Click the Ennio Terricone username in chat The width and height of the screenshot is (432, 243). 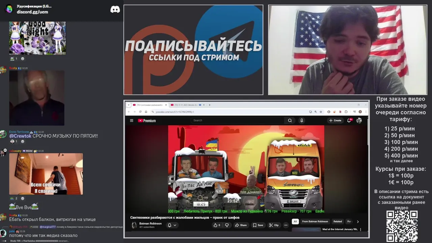click(x=19, y=132)
